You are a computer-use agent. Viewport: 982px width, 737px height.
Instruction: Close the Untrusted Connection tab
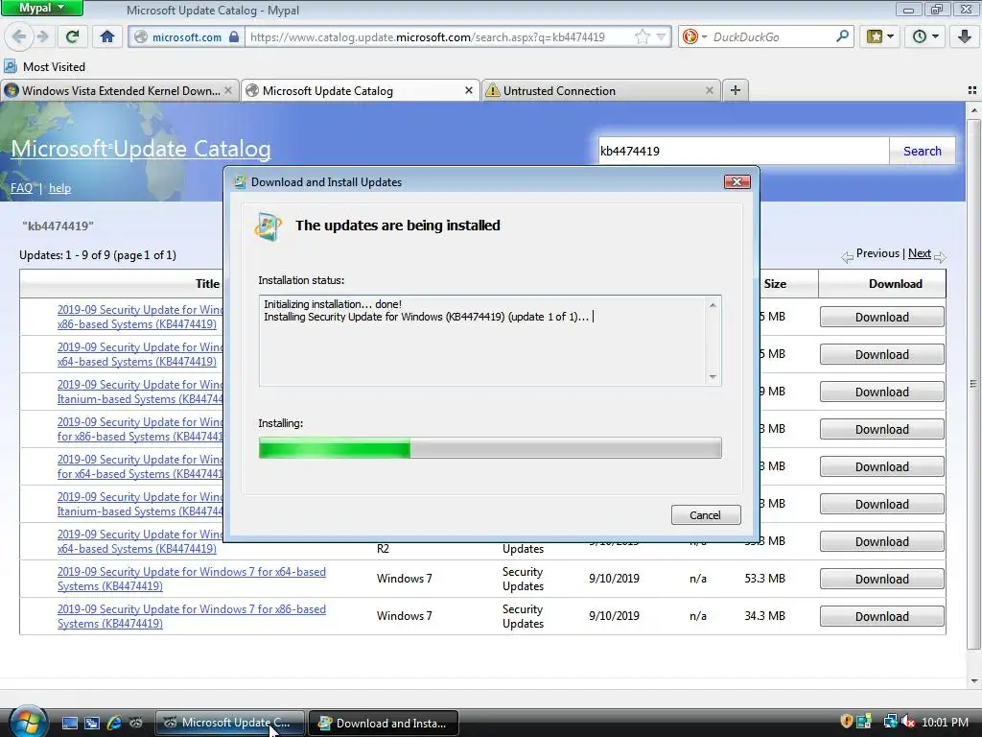[709, 91]
